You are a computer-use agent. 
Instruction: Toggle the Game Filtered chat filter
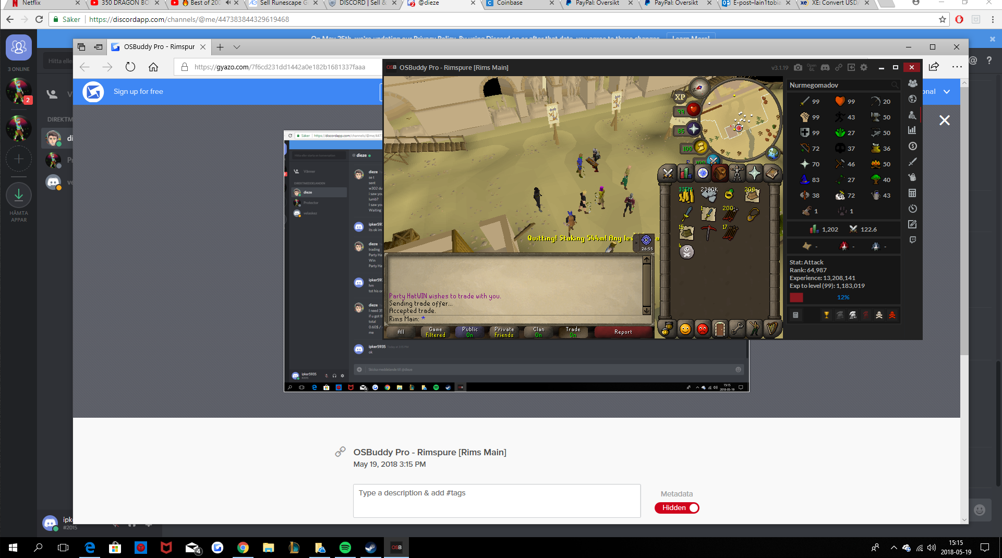436,332
